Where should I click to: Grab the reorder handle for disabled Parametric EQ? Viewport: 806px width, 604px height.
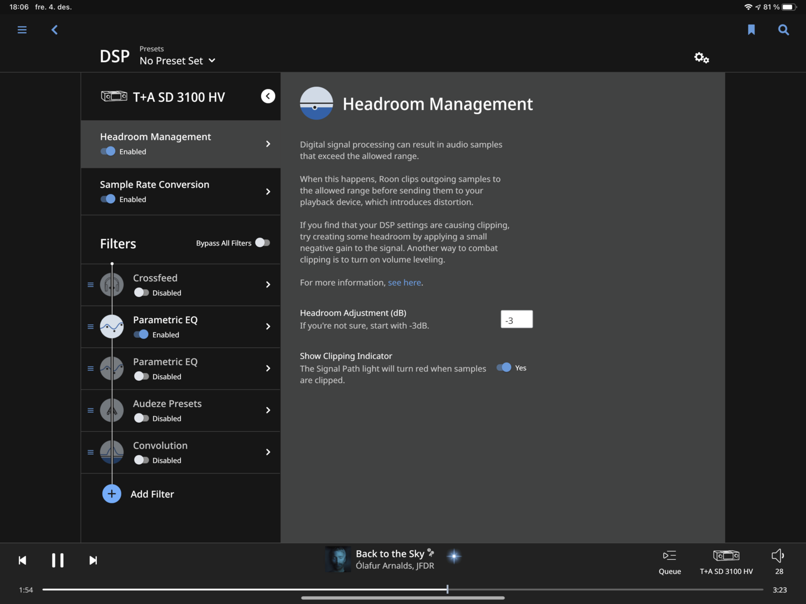[x=91, y=369]
